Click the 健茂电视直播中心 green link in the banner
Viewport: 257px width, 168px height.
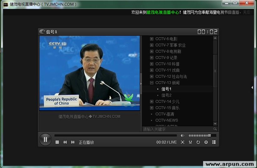point(163,13)
